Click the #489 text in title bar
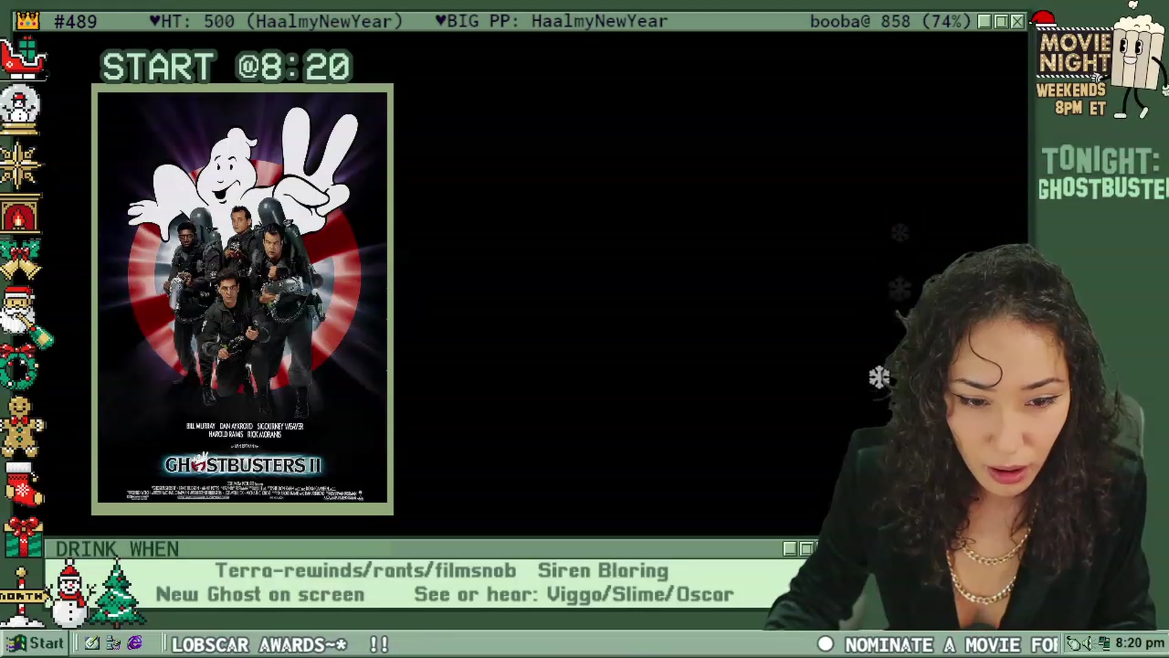1169x658 pixels. (75, 22)
